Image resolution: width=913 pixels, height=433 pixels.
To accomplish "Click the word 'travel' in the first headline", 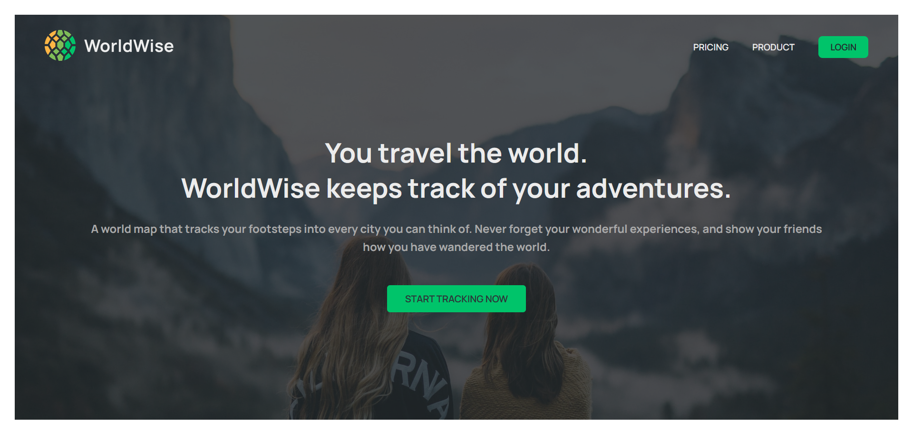I will [415, 153].
